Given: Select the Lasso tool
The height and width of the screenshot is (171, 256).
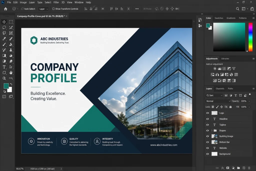Looking at the screenshot, I should 4,28.
